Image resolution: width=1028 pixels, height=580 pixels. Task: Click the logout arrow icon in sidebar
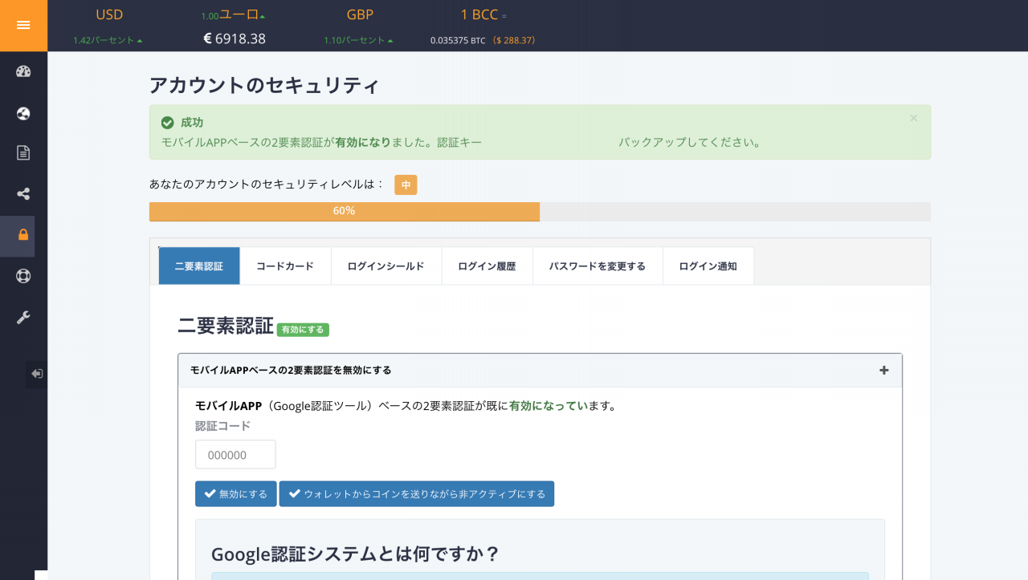pyautogui.click(x=37, y=374)
